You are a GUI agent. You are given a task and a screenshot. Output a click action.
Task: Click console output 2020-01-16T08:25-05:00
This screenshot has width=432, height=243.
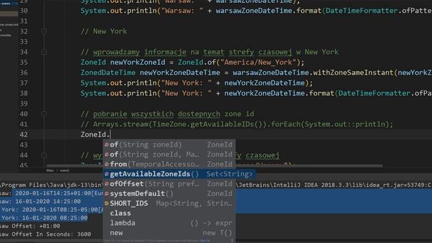click(60, 210)
